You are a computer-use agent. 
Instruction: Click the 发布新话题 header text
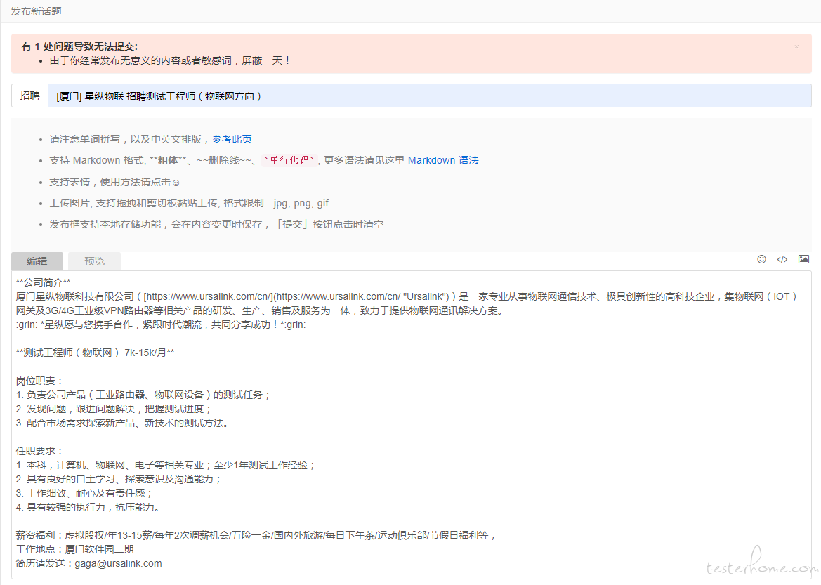tap(36, 11)
